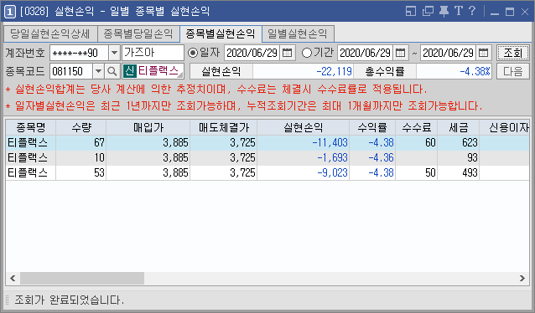The width and height of the screenshot is (535, 313).
Task: Select row with quantity 53
Action: [267, 172]
